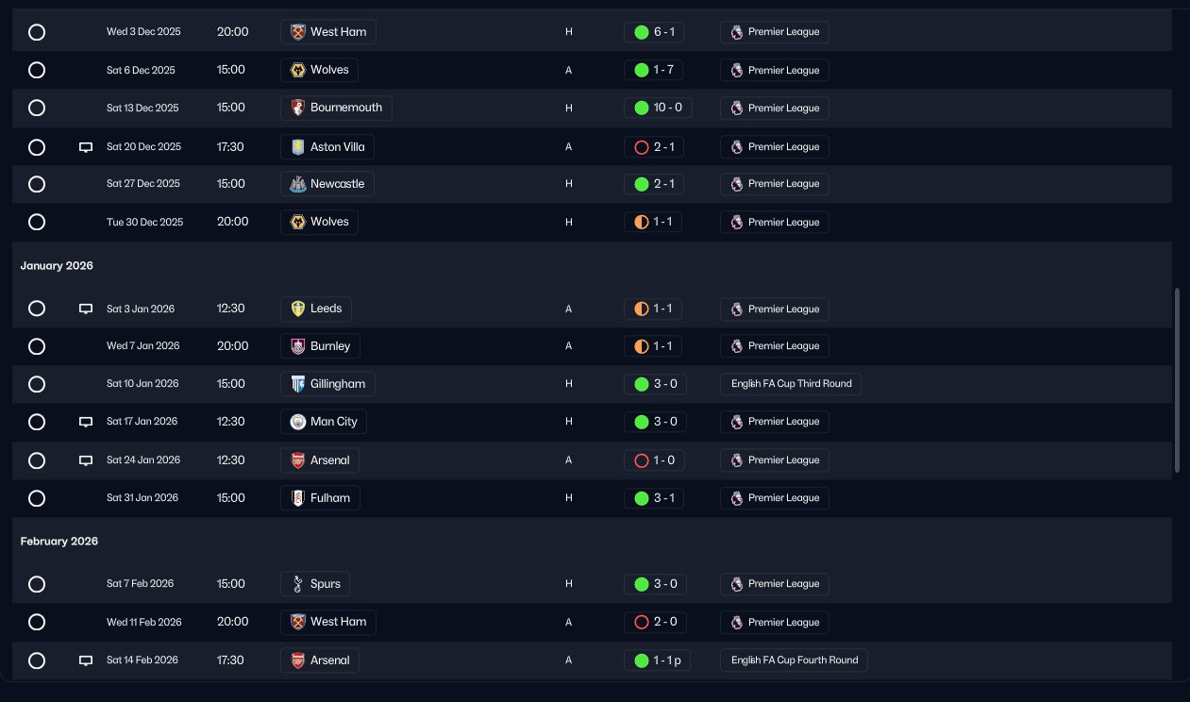Screen dimensions: 1190x702
Task: Select the radio circle for 3 Dec West Ham match
Action: [37, 32]
